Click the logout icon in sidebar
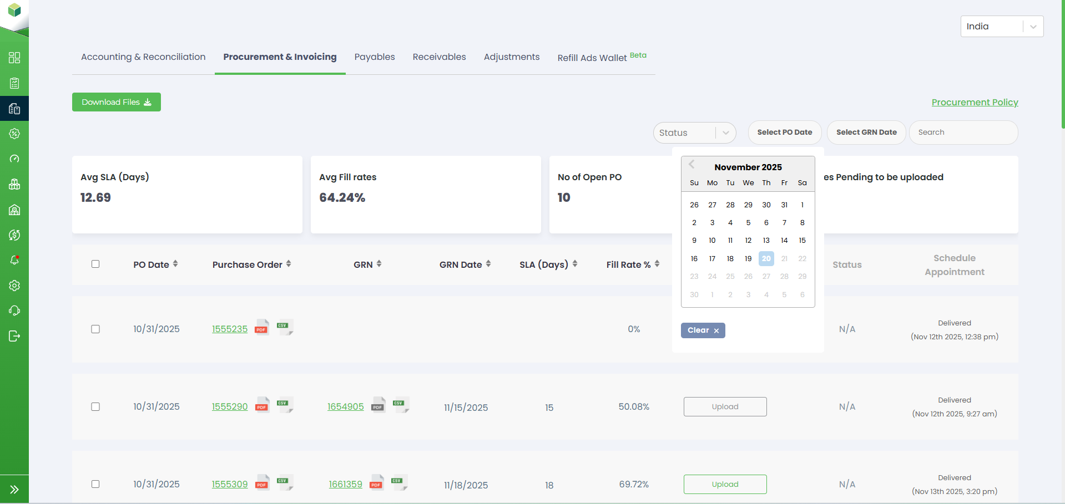The height and width of the screenshot is (504, 1065). click(14, 336)
